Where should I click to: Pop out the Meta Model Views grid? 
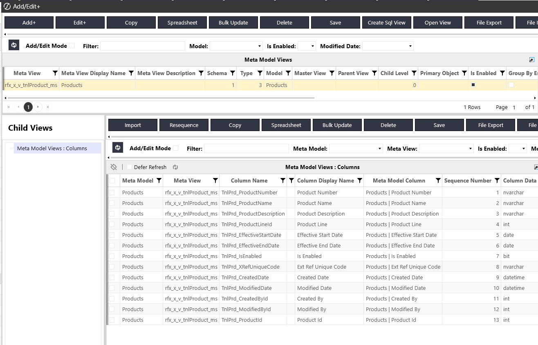(x=531, y=60)
